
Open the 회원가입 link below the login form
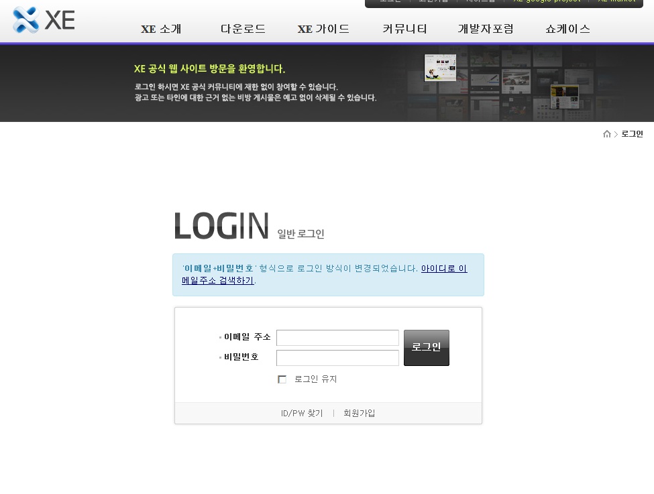(x=360, y=413)
